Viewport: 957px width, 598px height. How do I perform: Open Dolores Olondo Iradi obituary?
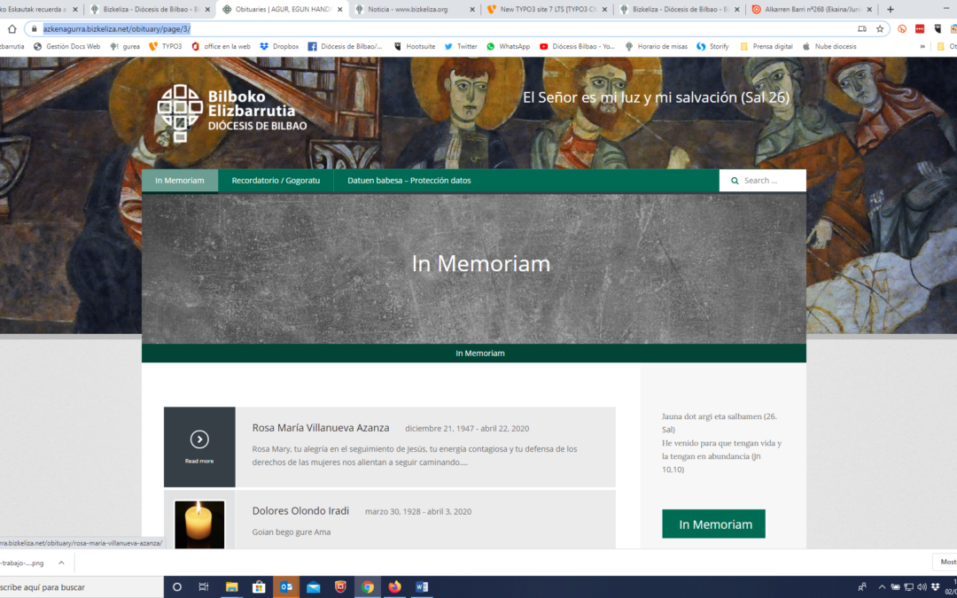click(x=300, y=511)
